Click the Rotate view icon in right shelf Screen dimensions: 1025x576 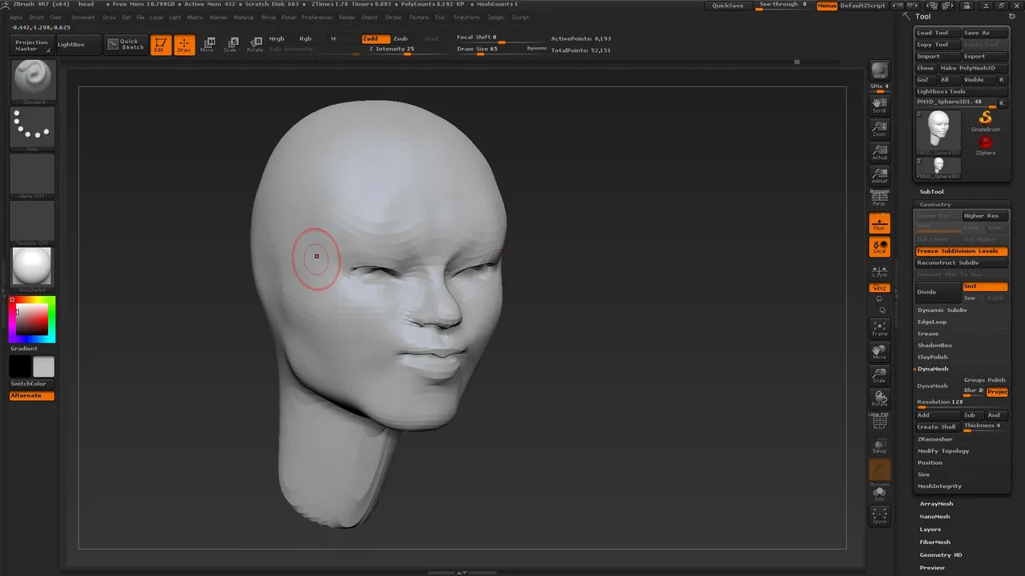pyautogui.click(x=879, y=398)
